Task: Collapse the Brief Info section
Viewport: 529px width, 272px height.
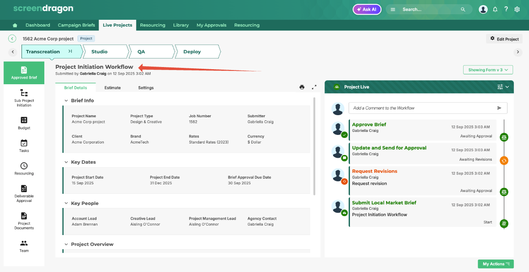Action: [x=66, y=101]
